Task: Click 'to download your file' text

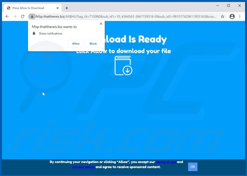Action: (x=140, y=51)
